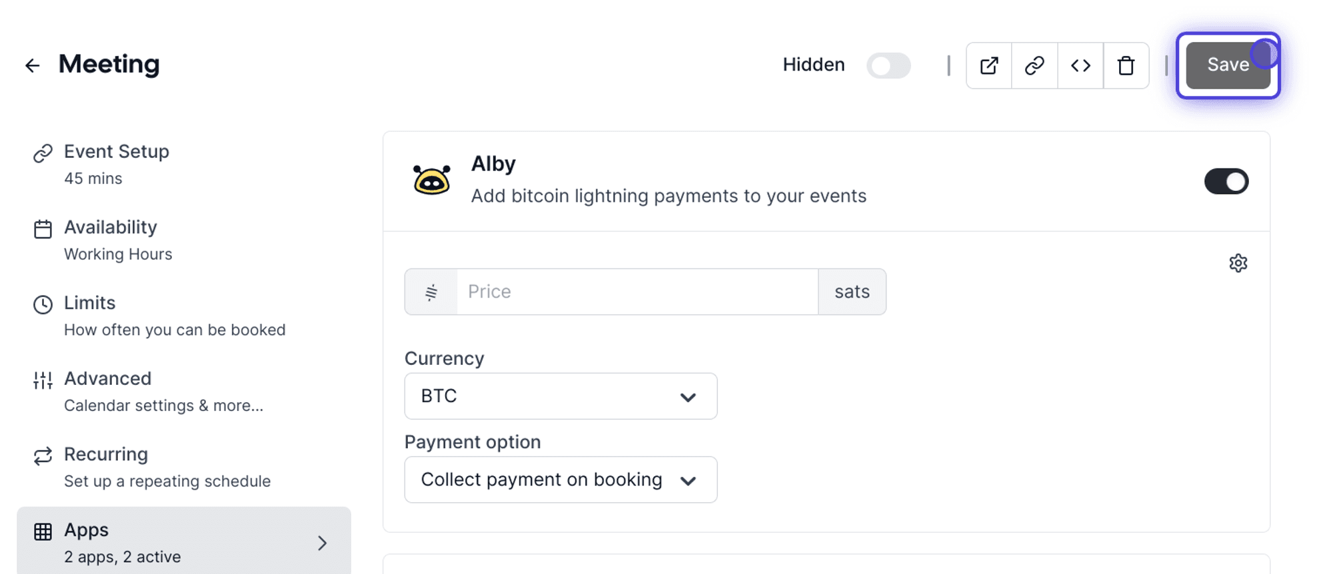The height and width of the screenshot is (574, 1333).
Task: Disable the Alby app toggle
Action: coord(1226,181)
